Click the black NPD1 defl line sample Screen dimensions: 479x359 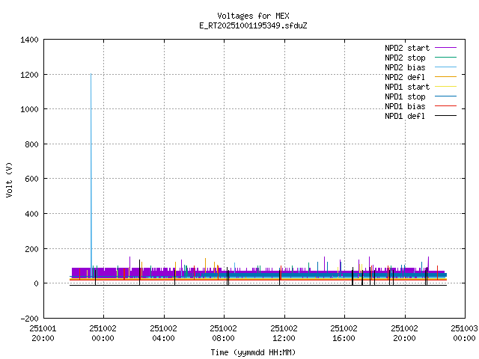click(445, 116)
